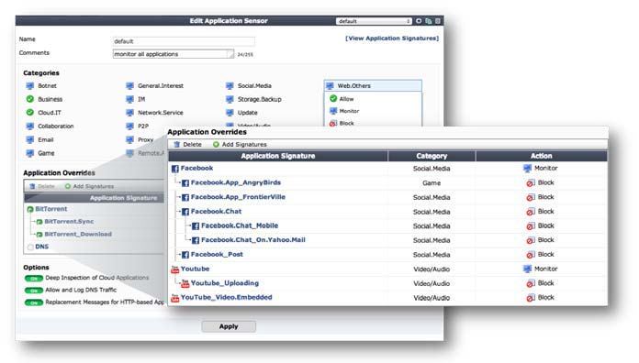Click the Business category allow icon
Image resolution: width=639 pixels, height=363 pixels.
click(29, 99)
